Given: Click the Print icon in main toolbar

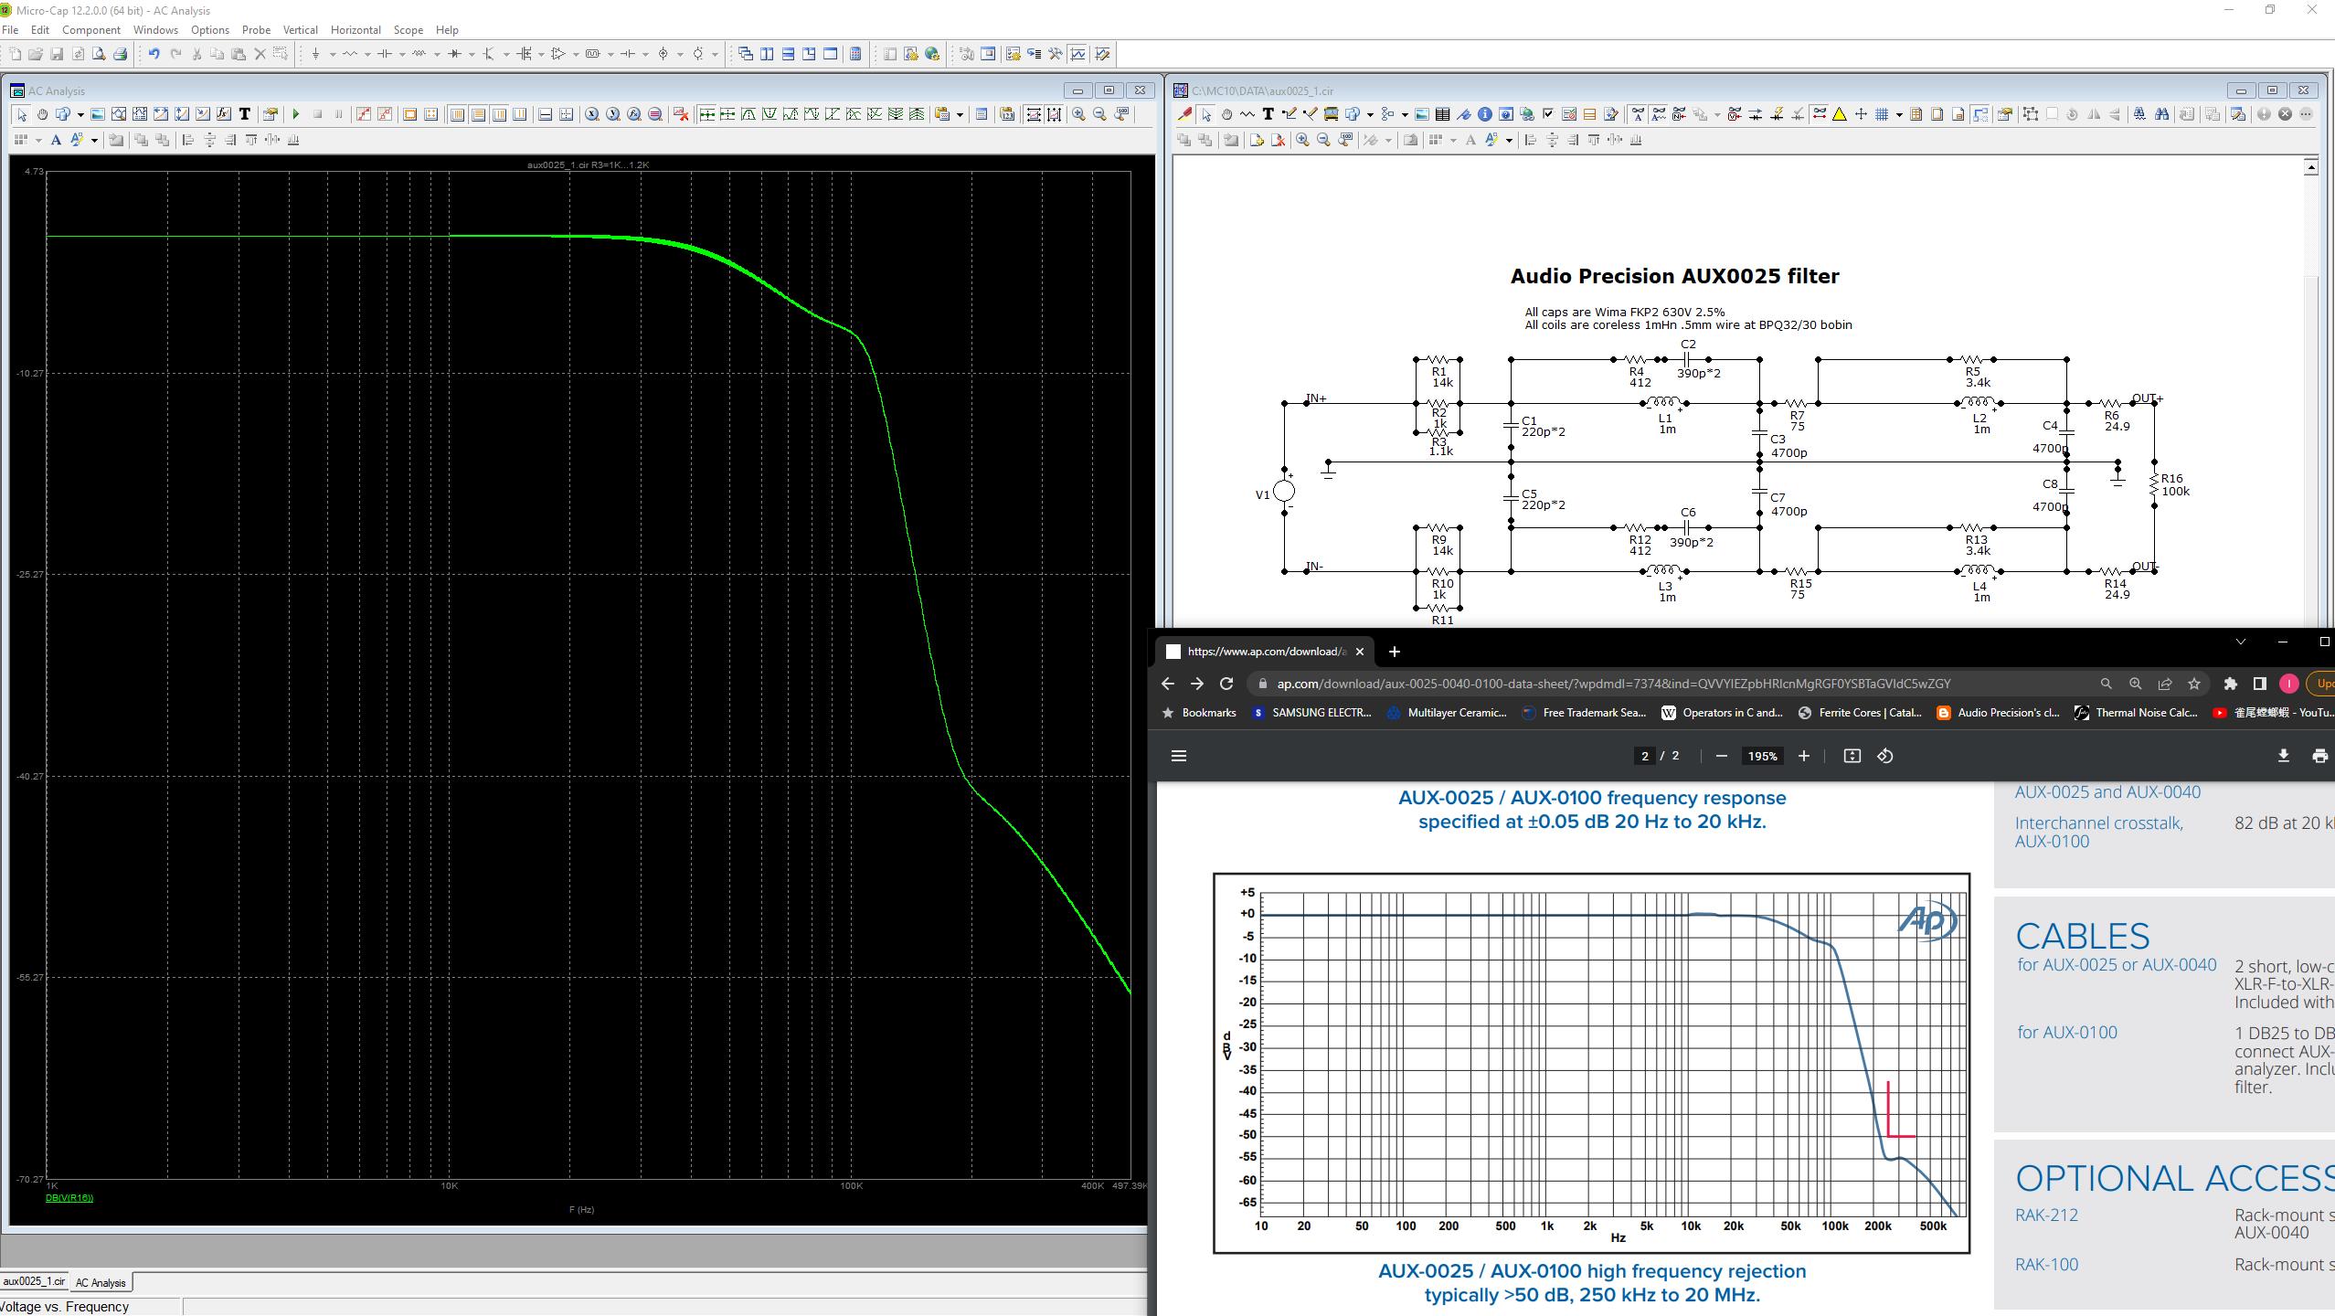Looking at the screenshot, I should pyautogui.click(x=120, y=54).
